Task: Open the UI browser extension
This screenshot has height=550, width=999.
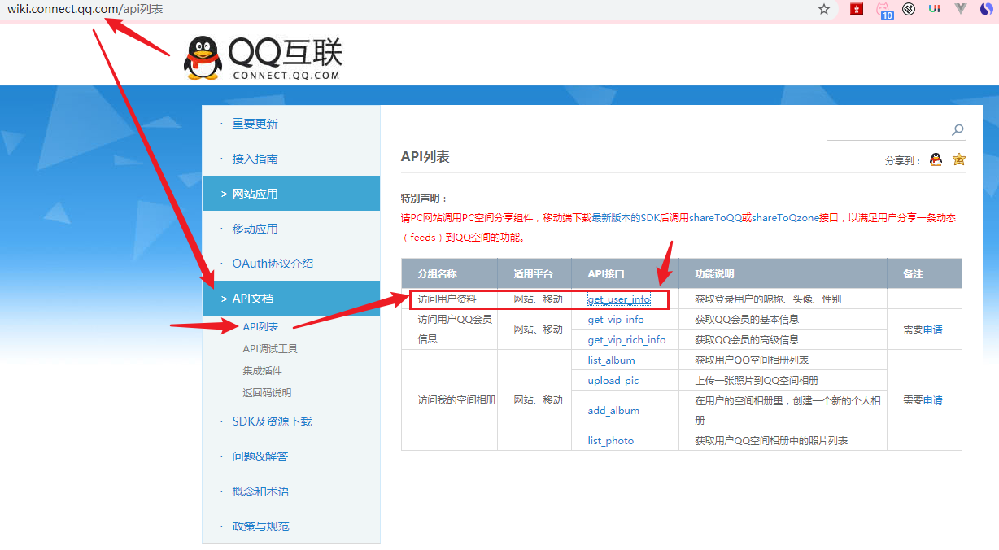Action: click(932, 11)
